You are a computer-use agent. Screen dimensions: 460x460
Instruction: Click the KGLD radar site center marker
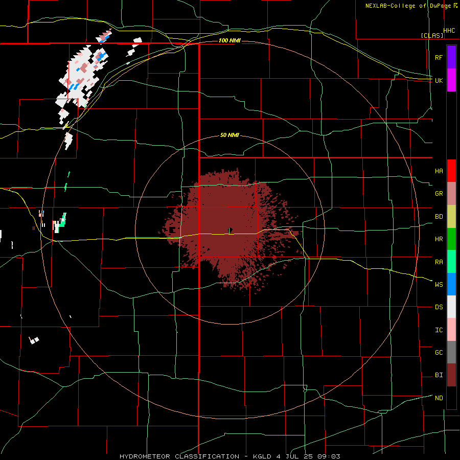(229, 229)
